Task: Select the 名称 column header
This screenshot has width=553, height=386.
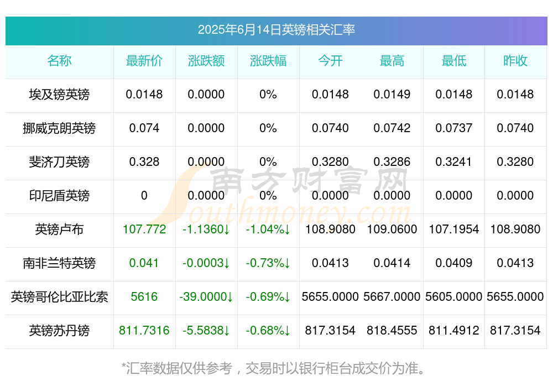Action: [x=59, y=61]
